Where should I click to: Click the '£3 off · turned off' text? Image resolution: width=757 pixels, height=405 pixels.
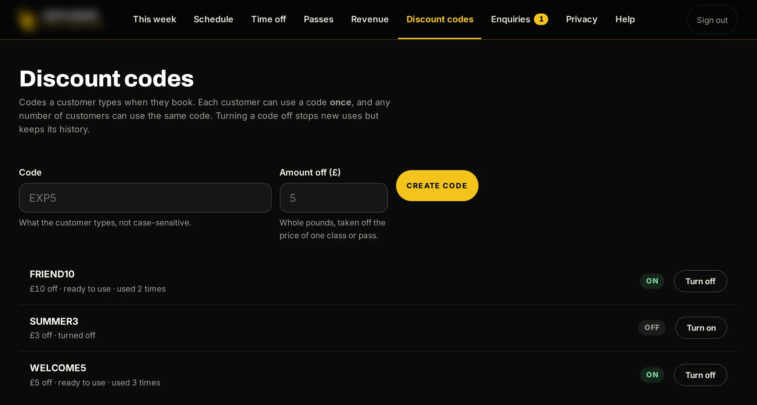click(x=63, y=335)
